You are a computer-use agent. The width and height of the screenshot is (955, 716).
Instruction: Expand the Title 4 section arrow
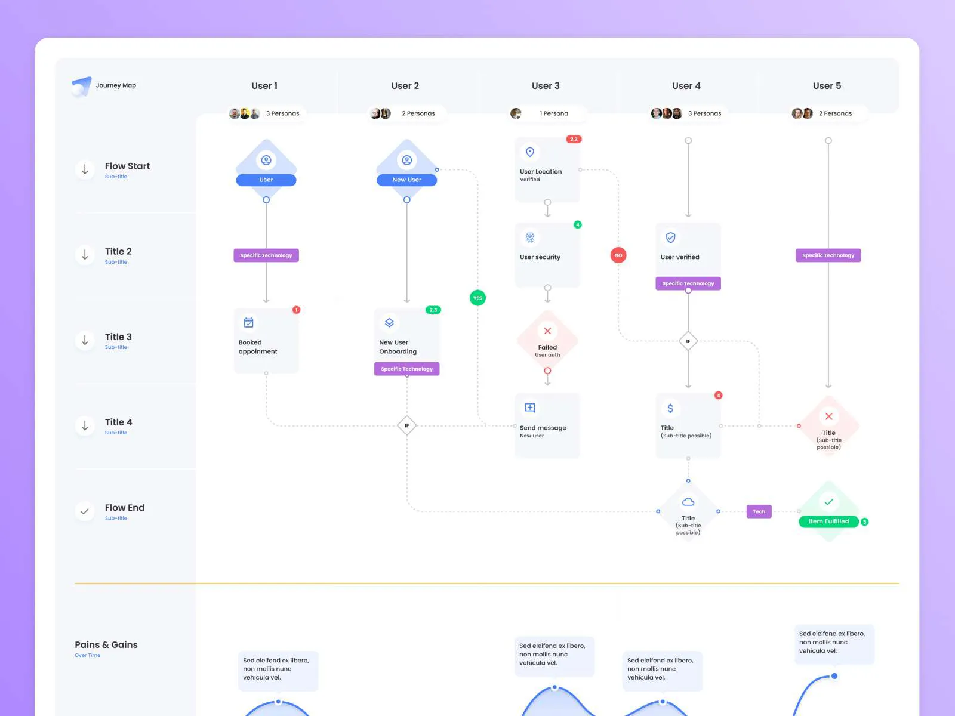[84, 425]
